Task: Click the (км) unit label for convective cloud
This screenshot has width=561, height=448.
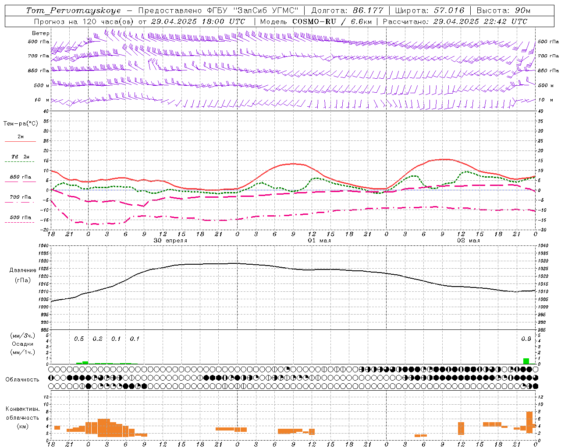Action: (23, 427)
